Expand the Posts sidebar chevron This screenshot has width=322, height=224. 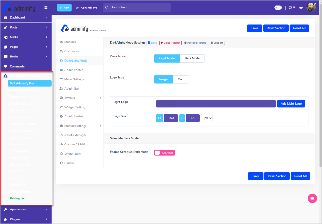pos(47,27)
